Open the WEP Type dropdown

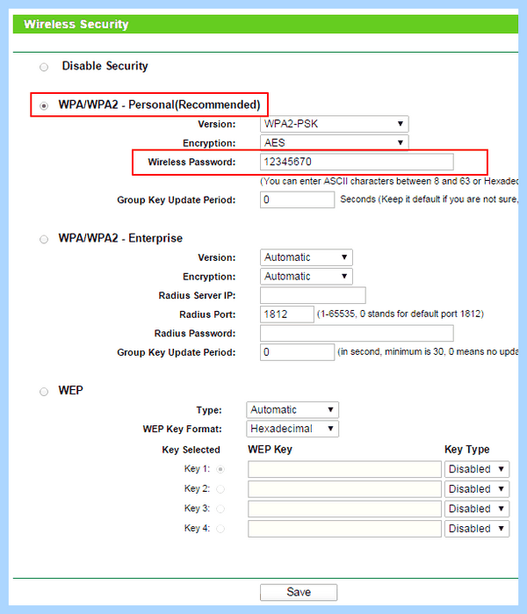[x=292, y=410]
